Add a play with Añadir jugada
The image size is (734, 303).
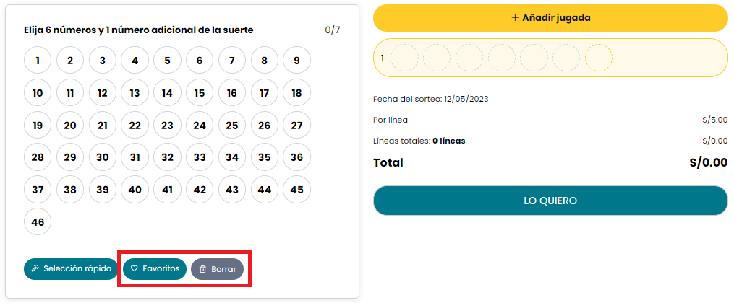pos(550,18)
